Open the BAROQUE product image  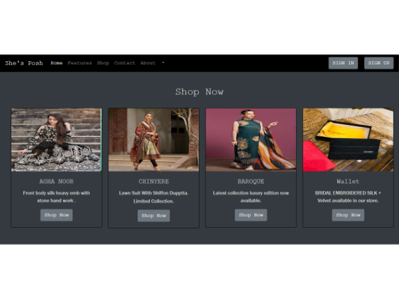tap(251, 140)
